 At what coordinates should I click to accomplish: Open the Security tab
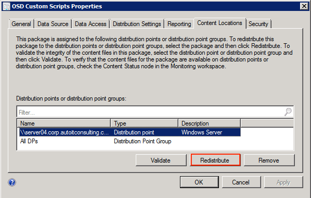pos(258,24)
